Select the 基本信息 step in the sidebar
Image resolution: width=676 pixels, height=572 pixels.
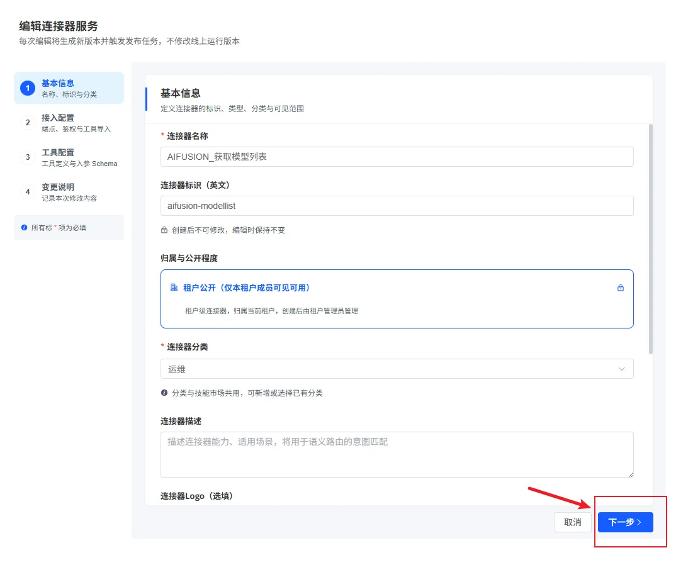pyautogui.click(x=69, y=88)
